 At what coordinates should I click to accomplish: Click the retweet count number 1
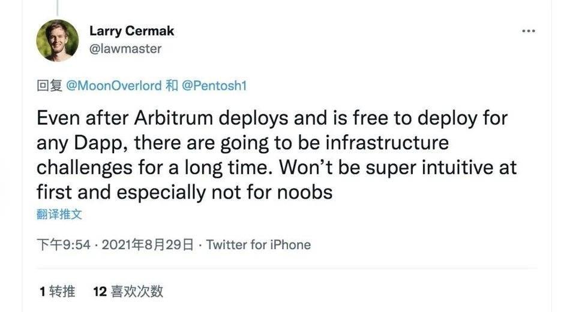point(43,292)
